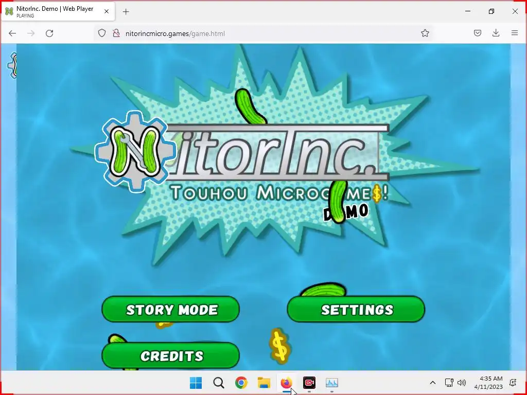Open a new browser tab
The height and width of the screenshot is (395, 527).
point(126,12)
